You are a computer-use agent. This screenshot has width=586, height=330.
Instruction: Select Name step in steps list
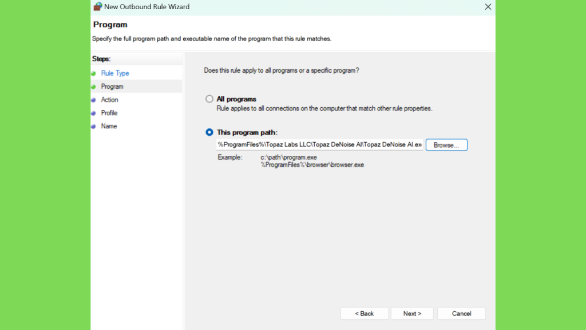coord(109,126)
